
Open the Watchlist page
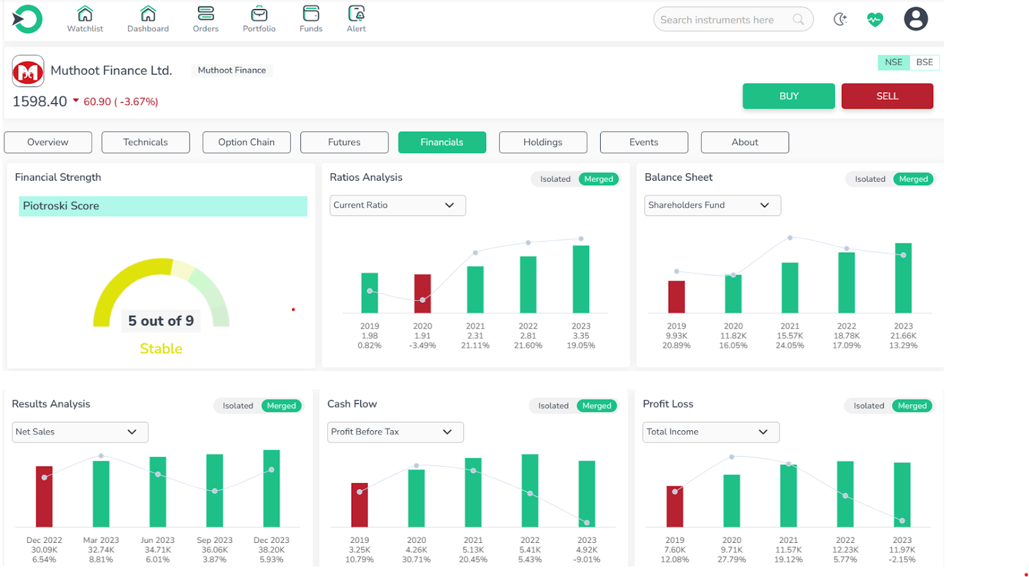pos(85,19)
